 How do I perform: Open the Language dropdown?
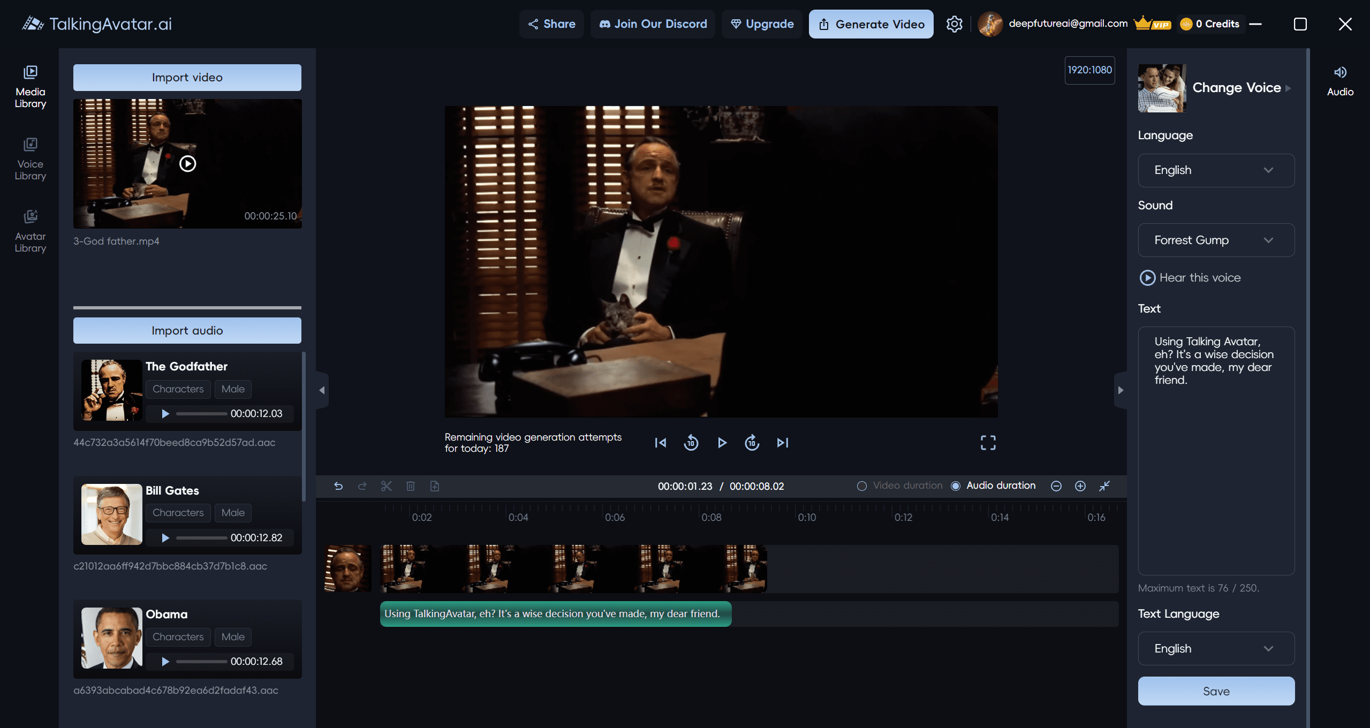pyautogui.click(x=1216, y=170)
